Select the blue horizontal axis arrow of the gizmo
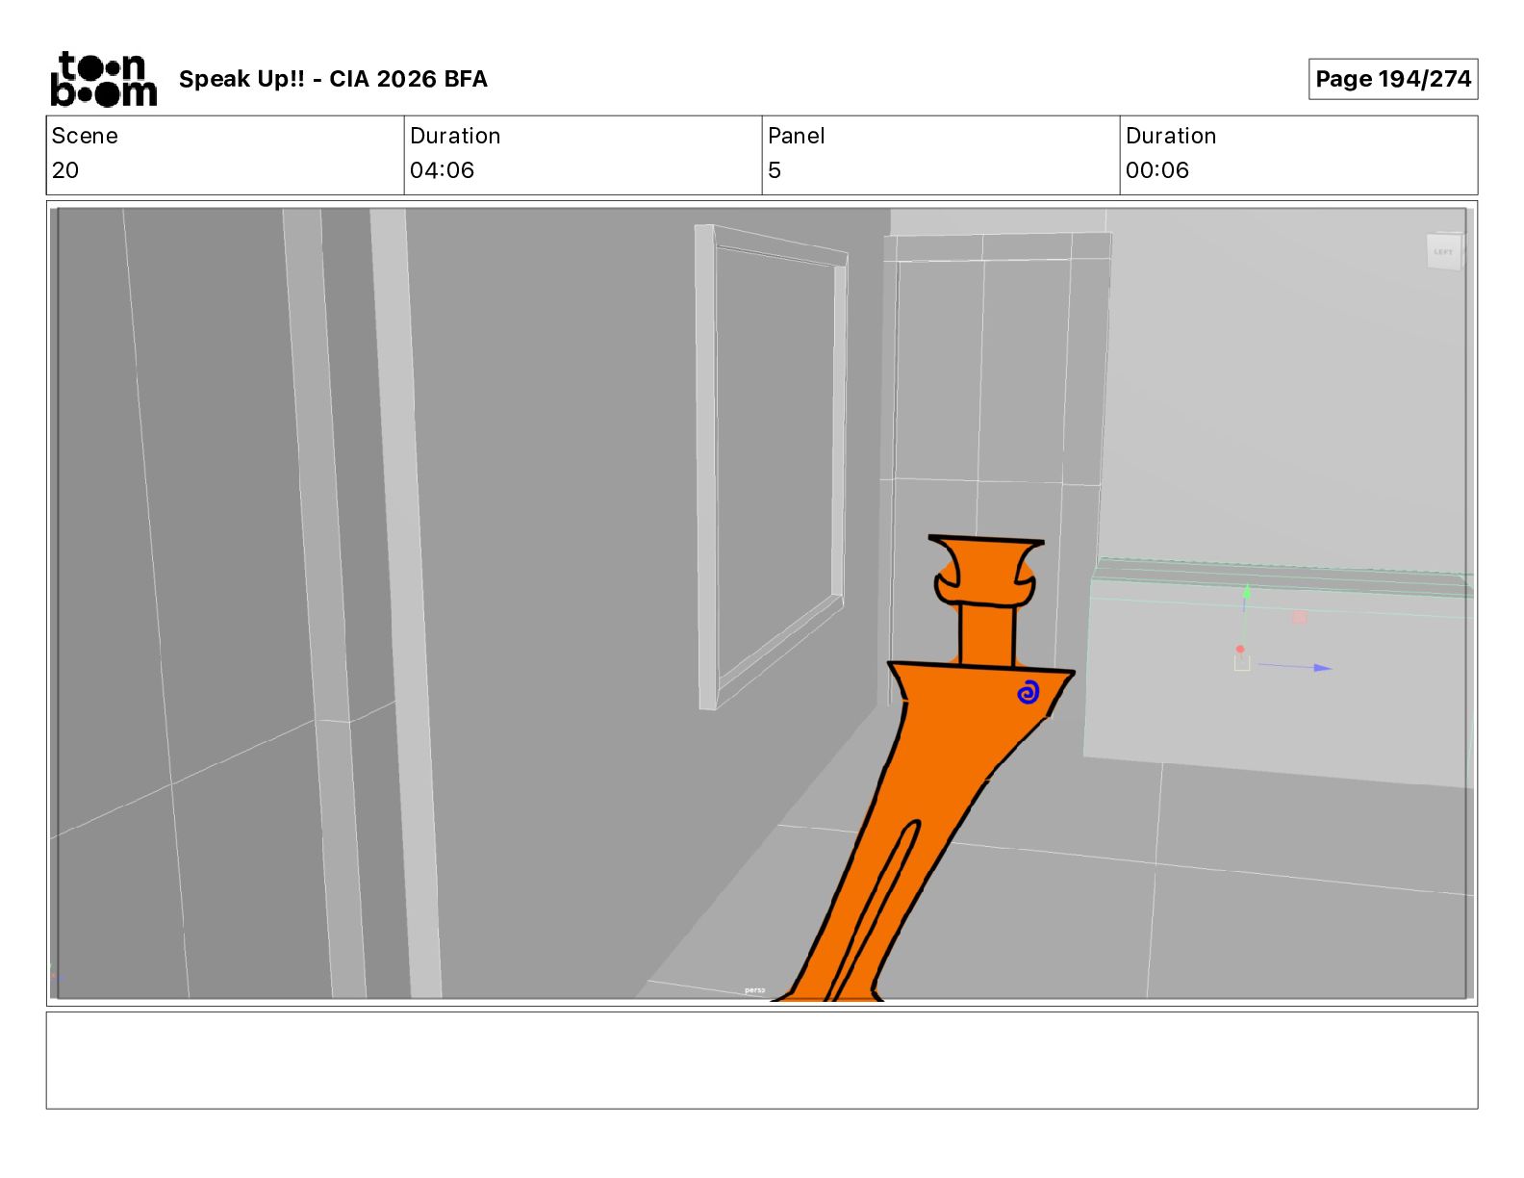Viewport: 1524px width, 1178px height. pos(1295,666)
